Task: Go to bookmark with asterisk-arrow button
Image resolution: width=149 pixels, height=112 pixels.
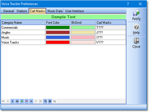Action: 55,101
